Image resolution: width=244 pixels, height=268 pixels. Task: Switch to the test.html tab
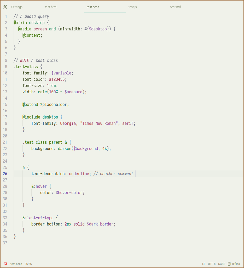51,7
